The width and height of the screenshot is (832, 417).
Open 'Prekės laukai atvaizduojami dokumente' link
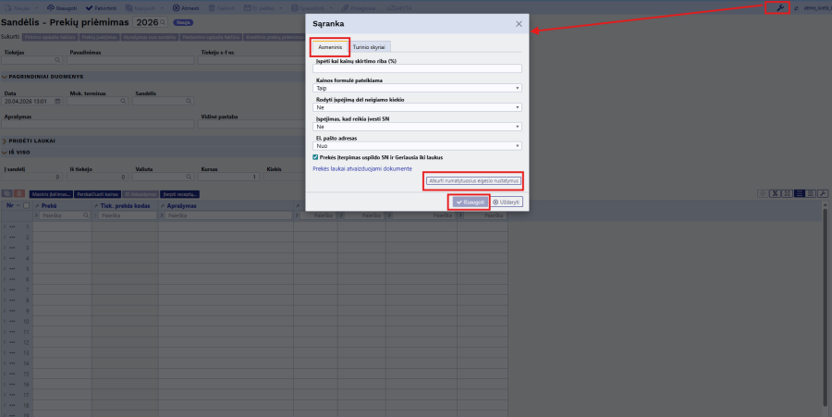[x=362, y=169]
